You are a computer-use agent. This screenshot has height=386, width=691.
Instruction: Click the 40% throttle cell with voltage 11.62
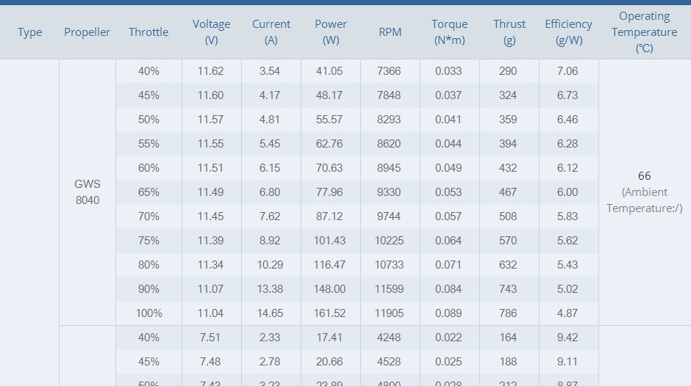148,71
